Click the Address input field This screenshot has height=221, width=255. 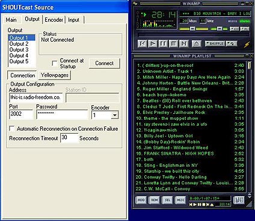pyautogui.click(x=35, y=98)
